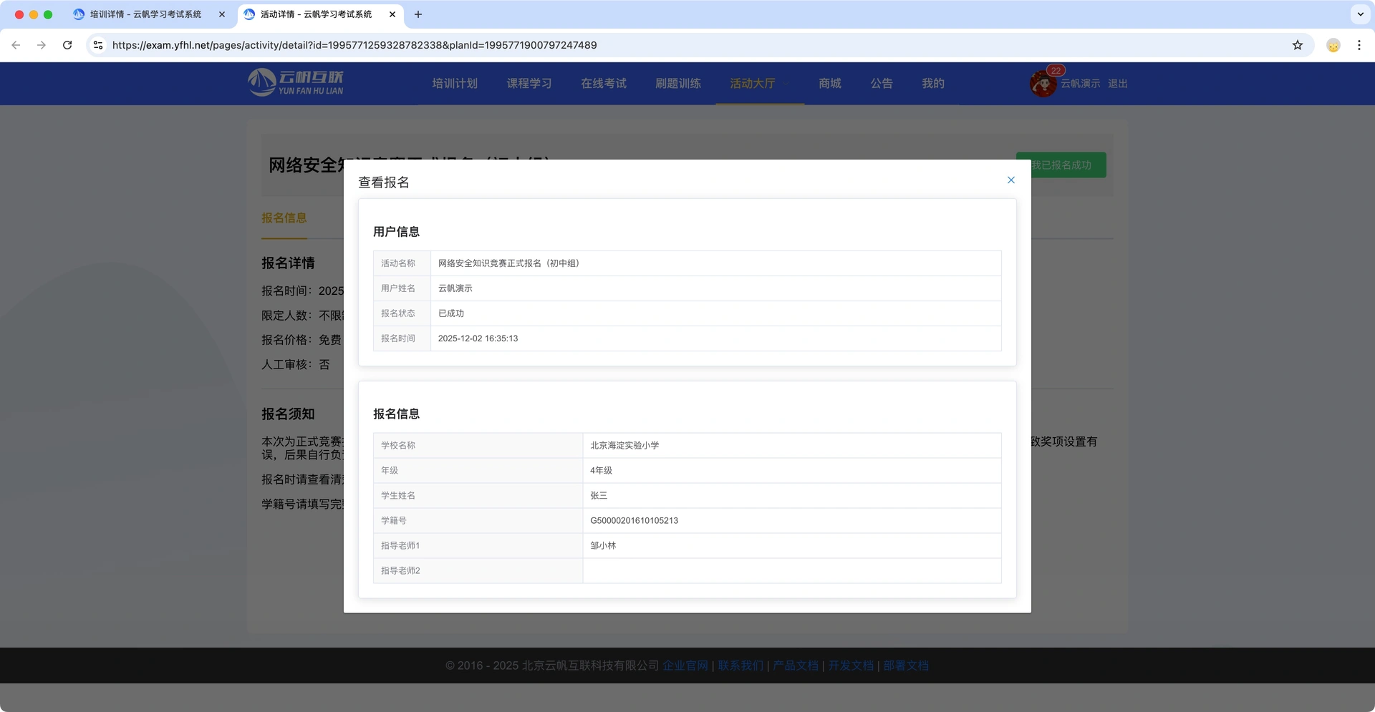
Task: Close the 查看报名 dialog
Action: point(1010,180)
